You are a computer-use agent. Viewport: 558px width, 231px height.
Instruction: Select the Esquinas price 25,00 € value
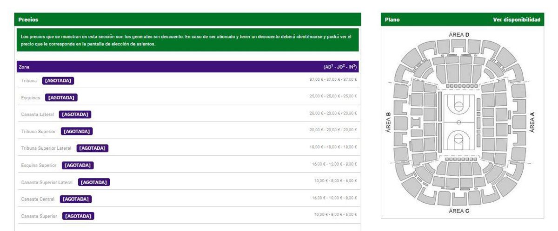click(333, 96)
